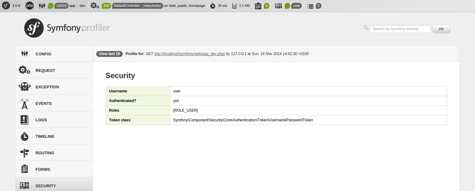Screen dimensions: 475x191
Task: Click the Security sidebar icon
Action: pos(25,185)
